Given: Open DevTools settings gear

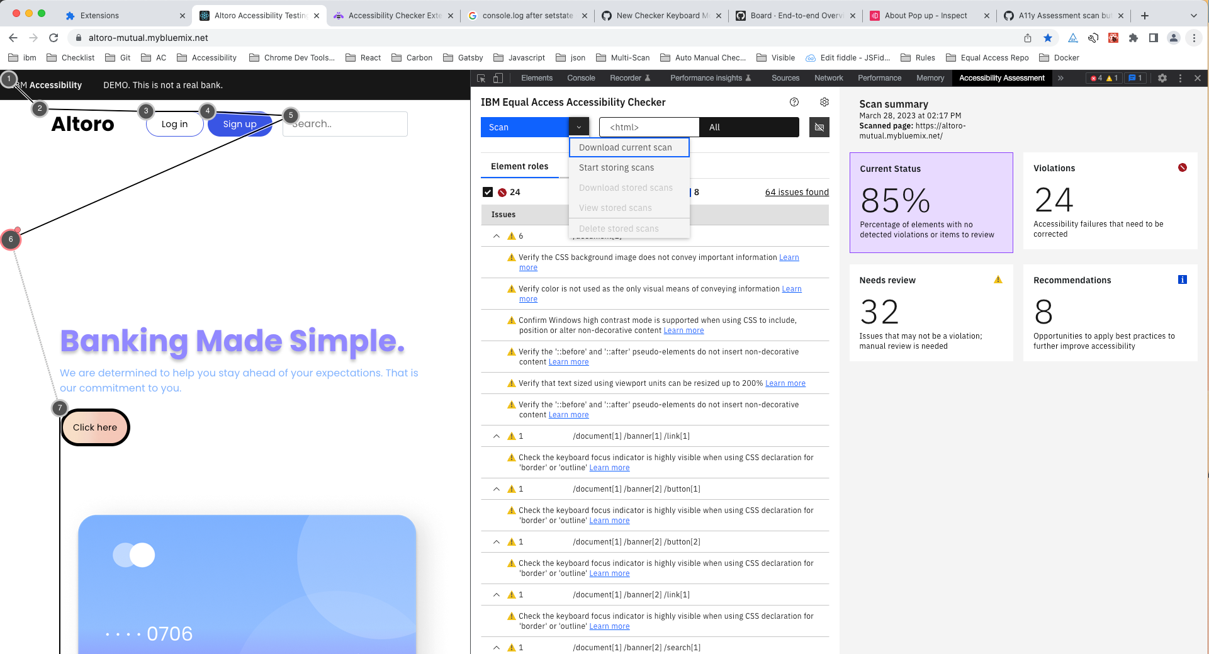Looking at the screenshot, I should [x=1162, y=78].
